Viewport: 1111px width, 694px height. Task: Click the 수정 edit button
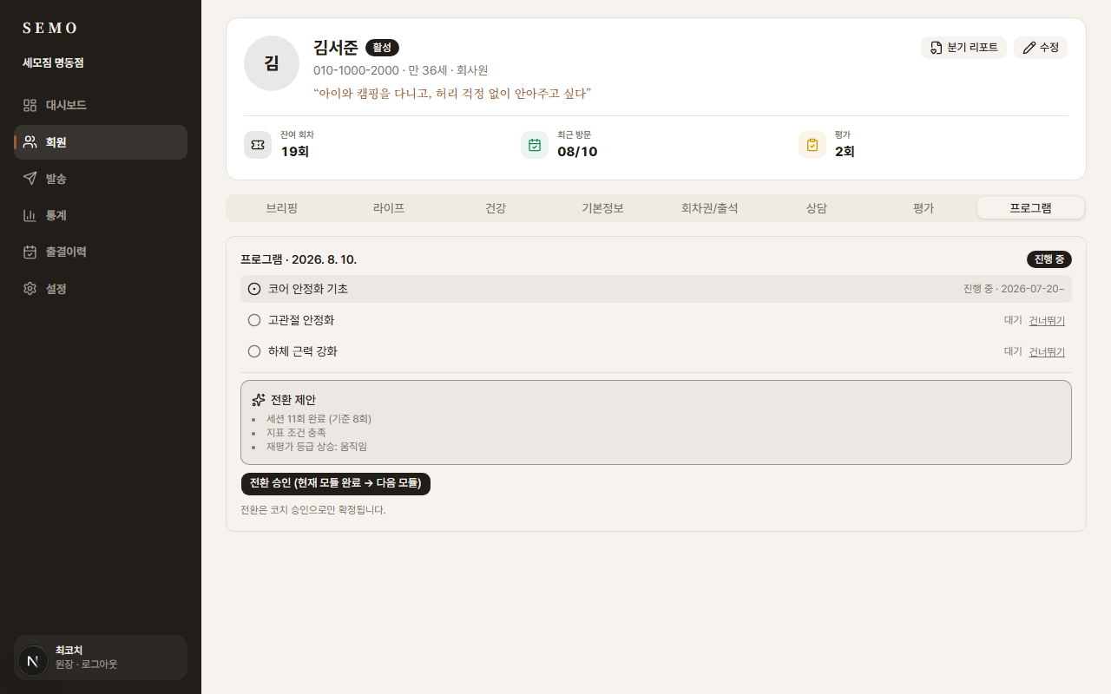[x=1041, y=48]
